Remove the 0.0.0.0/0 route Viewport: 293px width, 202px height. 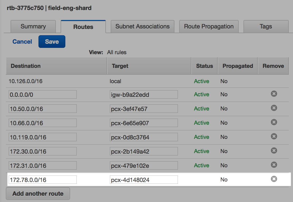click(274, 94)
